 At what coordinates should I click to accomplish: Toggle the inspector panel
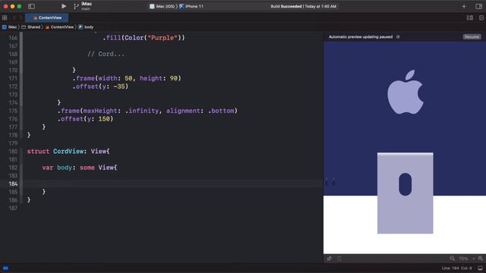click(478, 7)
